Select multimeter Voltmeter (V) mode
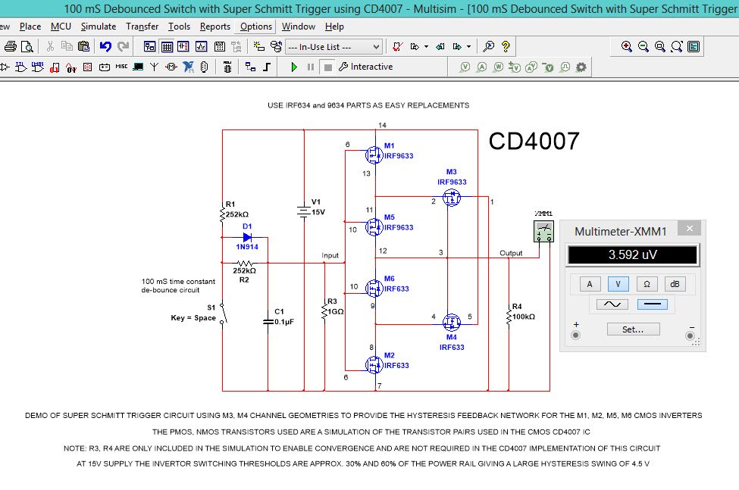This screenshot has width=739, height=490. [618, 284]
